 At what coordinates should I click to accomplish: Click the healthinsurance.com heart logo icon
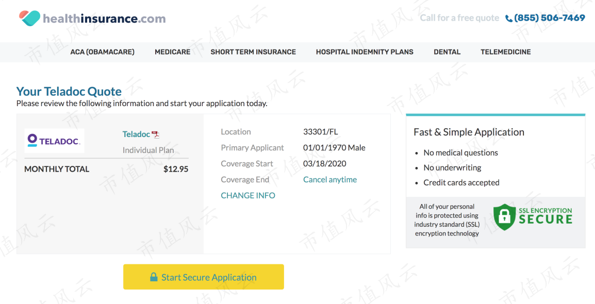pos(29,18)
